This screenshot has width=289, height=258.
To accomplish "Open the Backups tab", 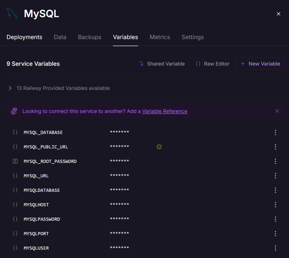I will [89, 37].
